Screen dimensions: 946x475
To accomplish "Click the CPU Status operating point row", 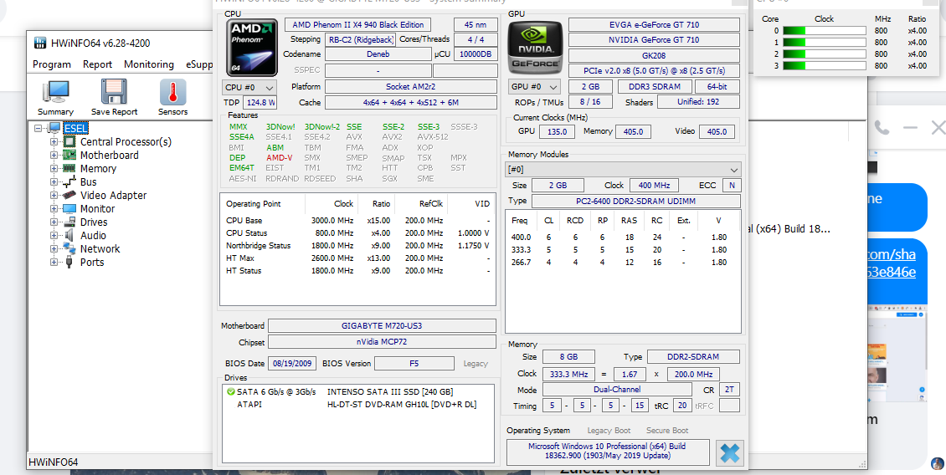I will pyautogui.click(x=357, y=232).
